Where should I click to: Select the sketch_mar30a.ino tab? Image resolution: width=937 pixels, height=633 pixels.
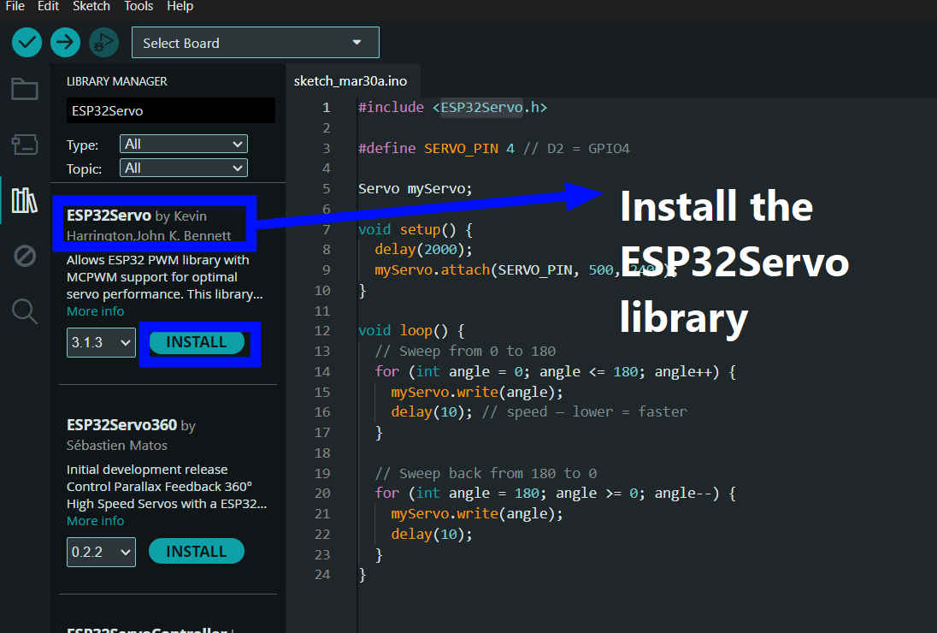click(351, 80)
